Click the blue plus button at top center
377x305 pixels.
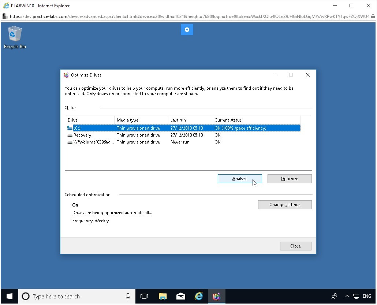(x=187, y=30)
